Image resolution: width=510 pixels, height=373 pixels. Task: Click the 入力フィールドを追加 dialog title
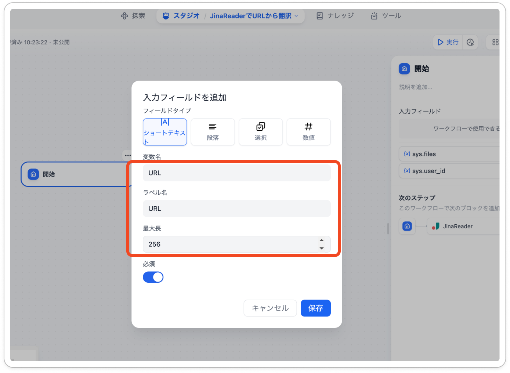(185, 97)
